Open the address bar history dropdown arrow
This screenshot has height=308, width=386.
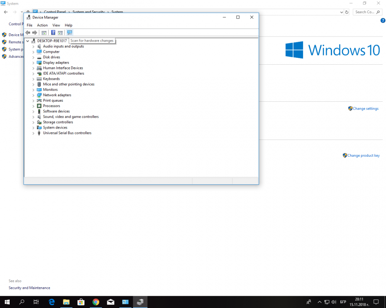pos(342,12)
